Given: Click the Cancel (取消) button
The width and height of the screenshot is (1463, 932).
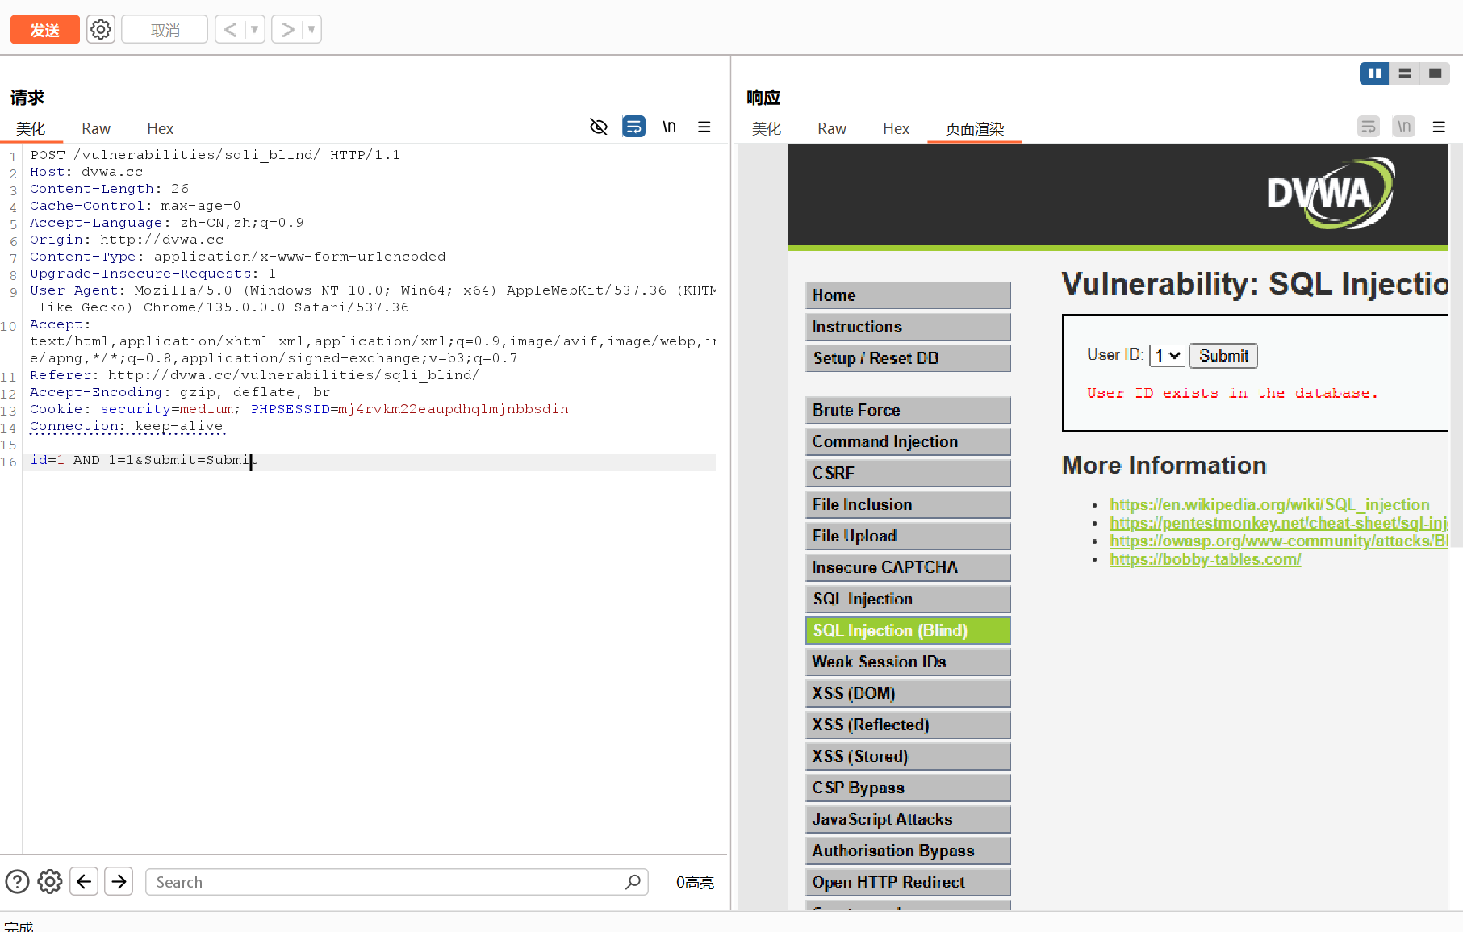Looking at the screenshot, I should click(165, 30).
